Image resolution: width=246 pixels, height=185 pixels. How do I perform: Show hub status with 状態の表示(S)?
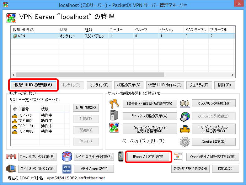point(129,85)
